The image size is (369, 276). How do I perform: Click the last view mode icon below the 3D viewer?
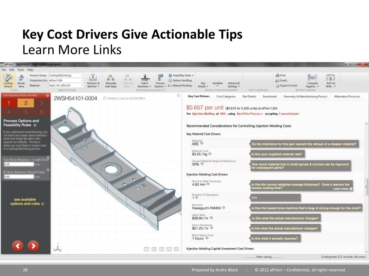[177, 249]
